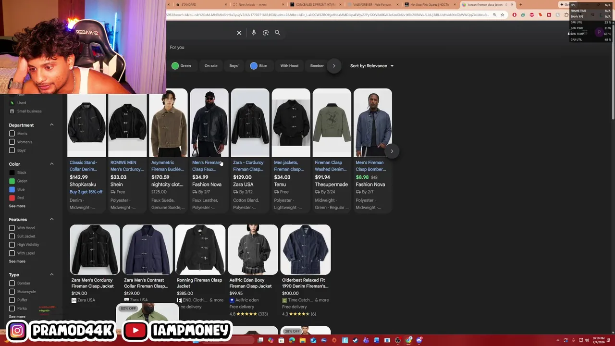This screenshot has width=615, height=346.
Task: Collapse the Department filter section
Action: tap(51, 125)
